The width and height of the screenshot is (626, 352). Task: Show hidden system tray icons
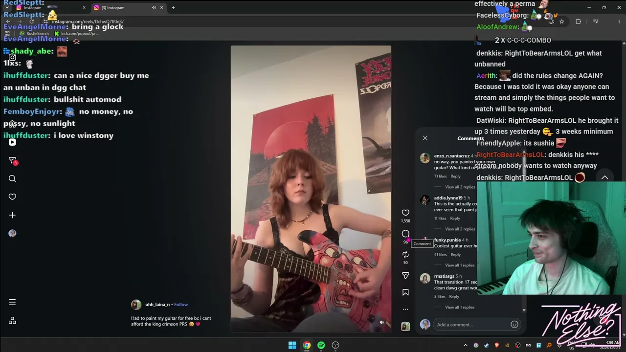(466, 345)
